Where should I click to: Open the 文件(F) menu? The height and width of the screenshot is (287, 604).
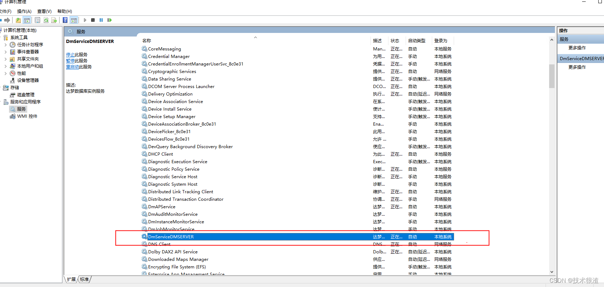pos(5,11)
